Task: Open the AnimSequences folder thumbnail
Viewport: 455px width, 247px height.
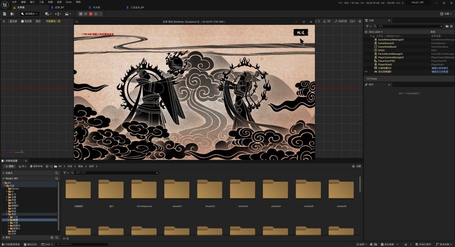Action: (144, 190)
